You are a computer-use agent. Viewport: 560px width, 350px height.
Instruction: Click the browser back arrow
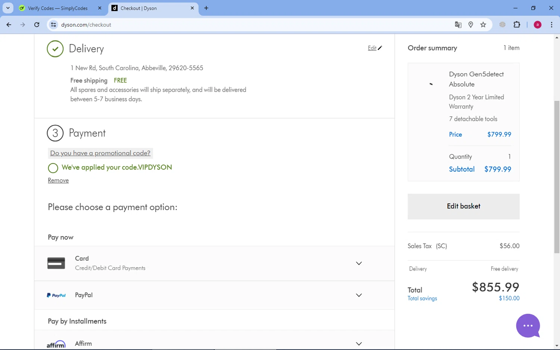point(9,25)
